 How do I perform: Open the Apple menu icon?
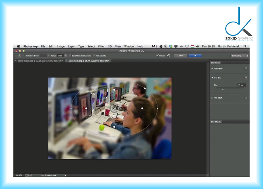[x=18, y=46]
